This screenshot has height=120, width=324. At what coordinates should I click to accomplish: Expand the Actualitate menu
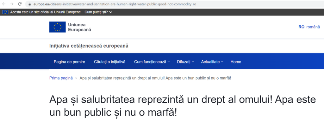point(212,62)
